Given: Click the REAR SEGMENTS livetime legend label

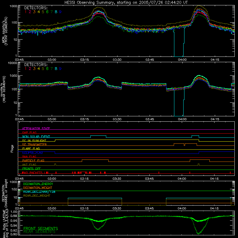Looking at the screenshot, I should (x=39, y=232).
